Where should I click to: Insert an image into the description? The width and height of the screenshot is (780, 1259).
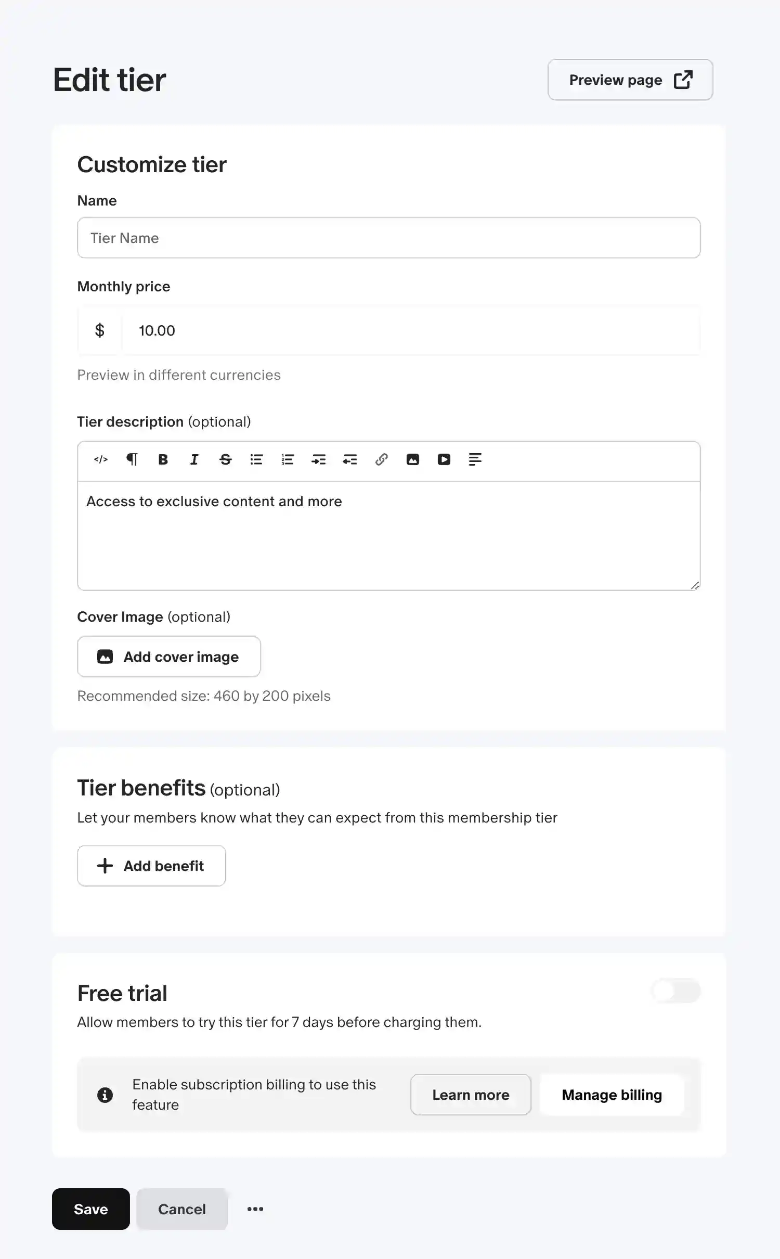coord(412,459)
